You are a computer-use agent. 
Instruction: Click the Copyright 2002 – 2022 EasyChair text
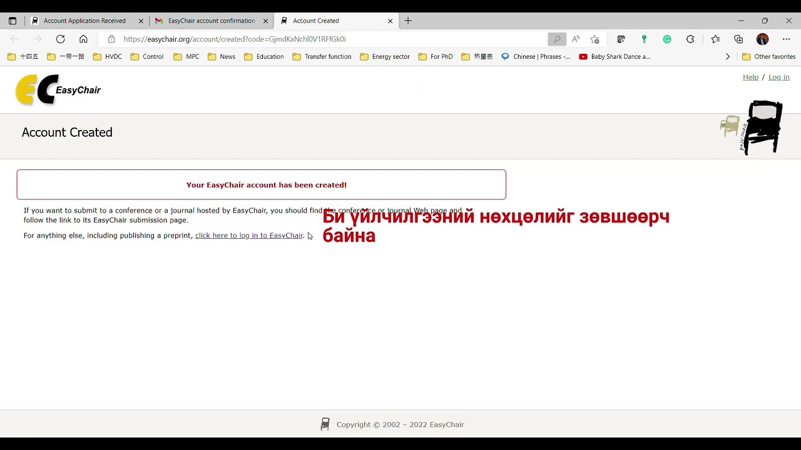[400, 424]
